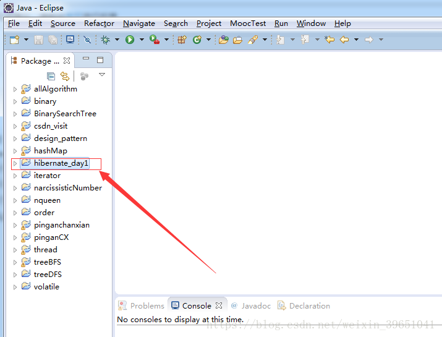The width and height of the screenshot is (442, 337).
Task: Click the New Java Class icon
Action: [197, 40]
